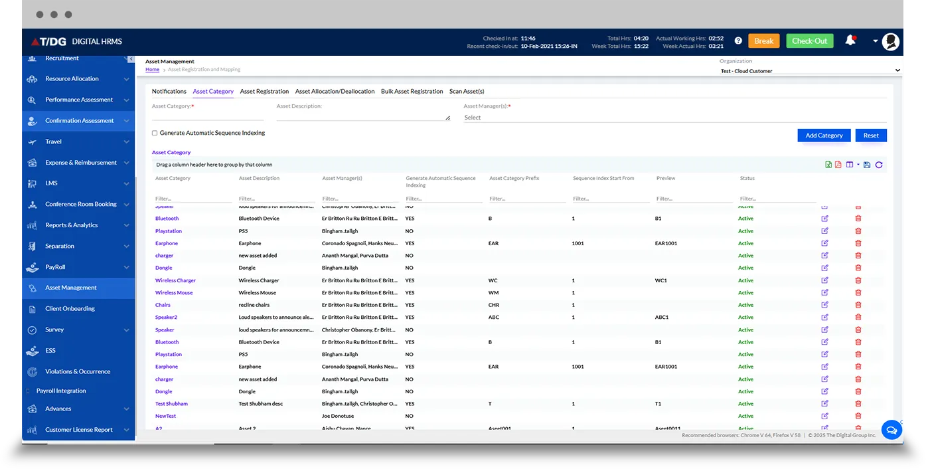
Task: Open the chat support bubble
Action: (x=891, y=429)
